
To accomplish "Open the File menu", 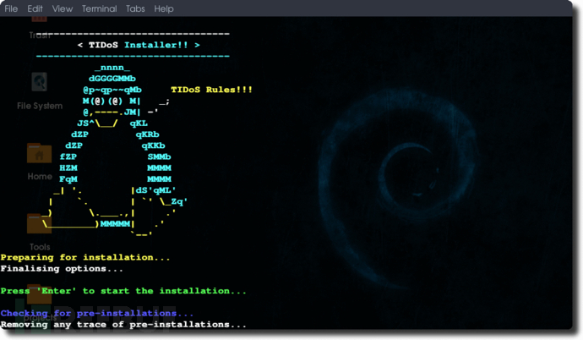I will tap(11, 8).
